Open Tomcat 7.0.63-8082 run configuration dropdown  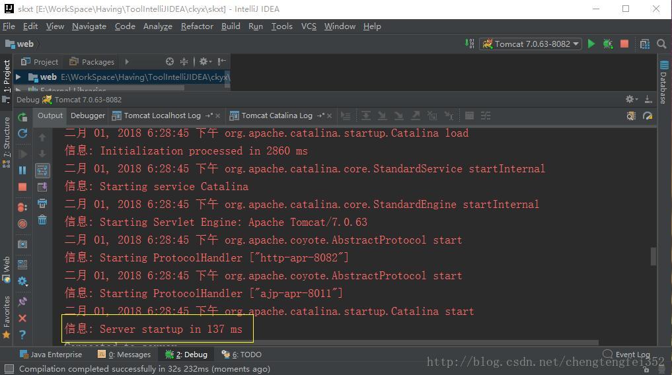click(x=531, y=44)
